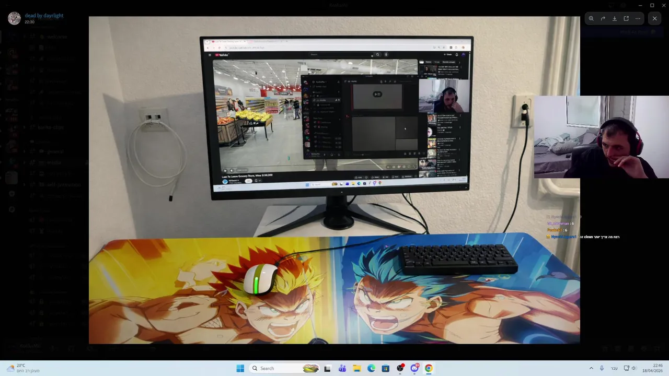Open the Windows Start menu
Viewport: 669px width, 376px height.
tap(240, 368)
